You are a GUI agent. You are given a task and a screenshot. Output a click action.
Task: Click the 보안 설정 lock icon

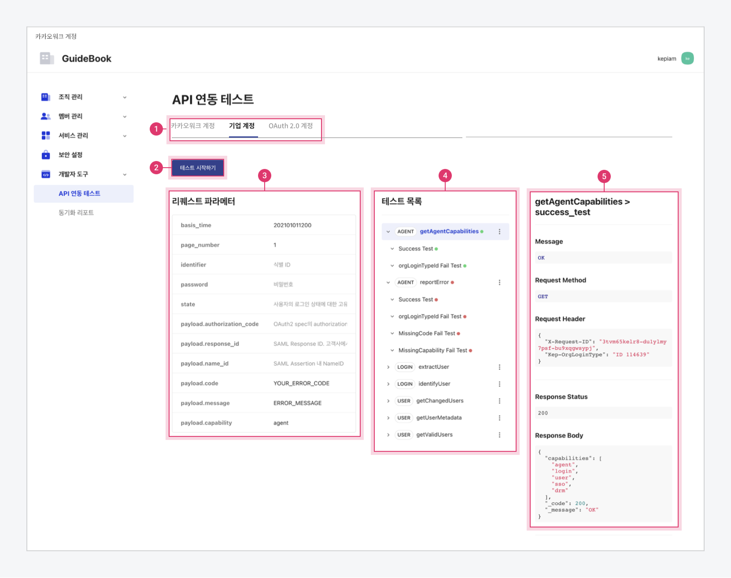click(x=45, y=155)
